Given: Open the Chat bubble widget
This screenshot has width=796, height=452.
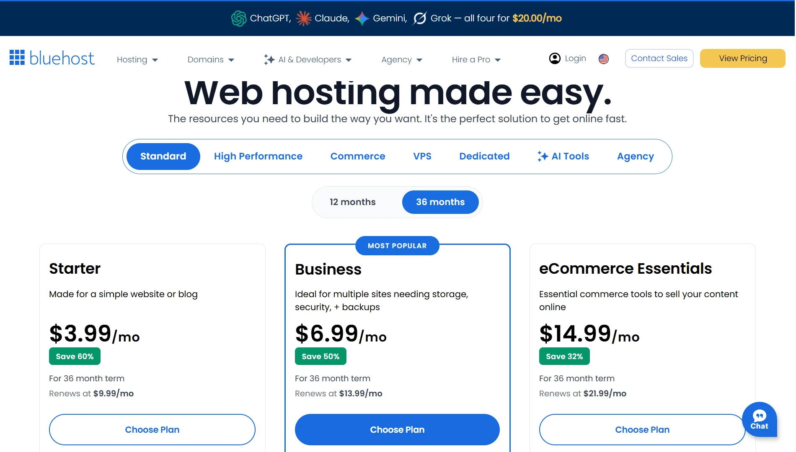Looking at the screenshot, I should pyautogui.click(x=759, y=419).
